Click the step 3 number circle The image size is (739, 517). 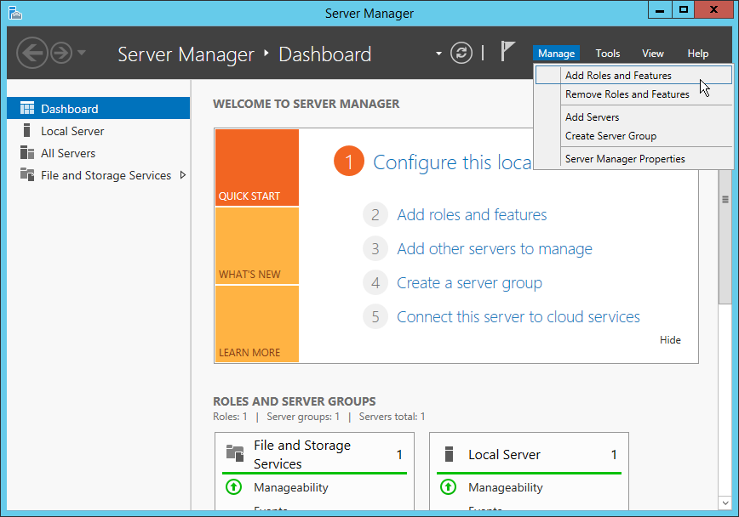[375, 248]
